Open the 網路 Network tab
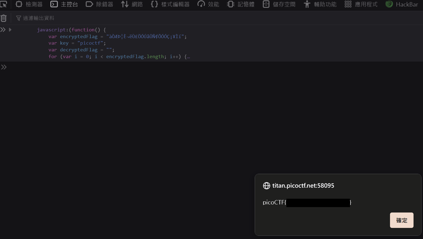 click(x=132, y=4)
